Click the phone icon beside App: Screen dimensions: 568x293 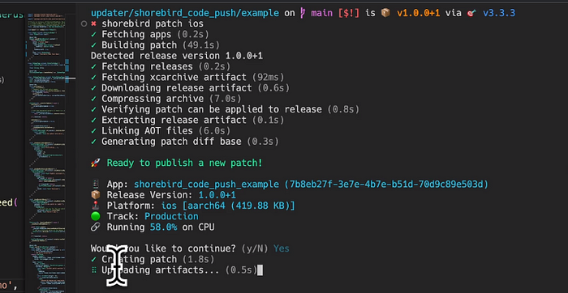click(x=95, y=185)
